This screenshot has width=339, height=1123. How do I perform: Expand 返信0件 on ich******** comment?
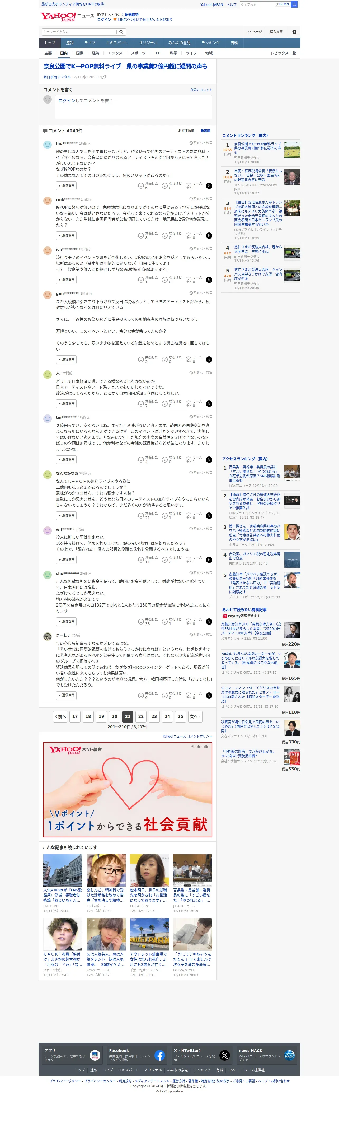click(x=66, y=279)
